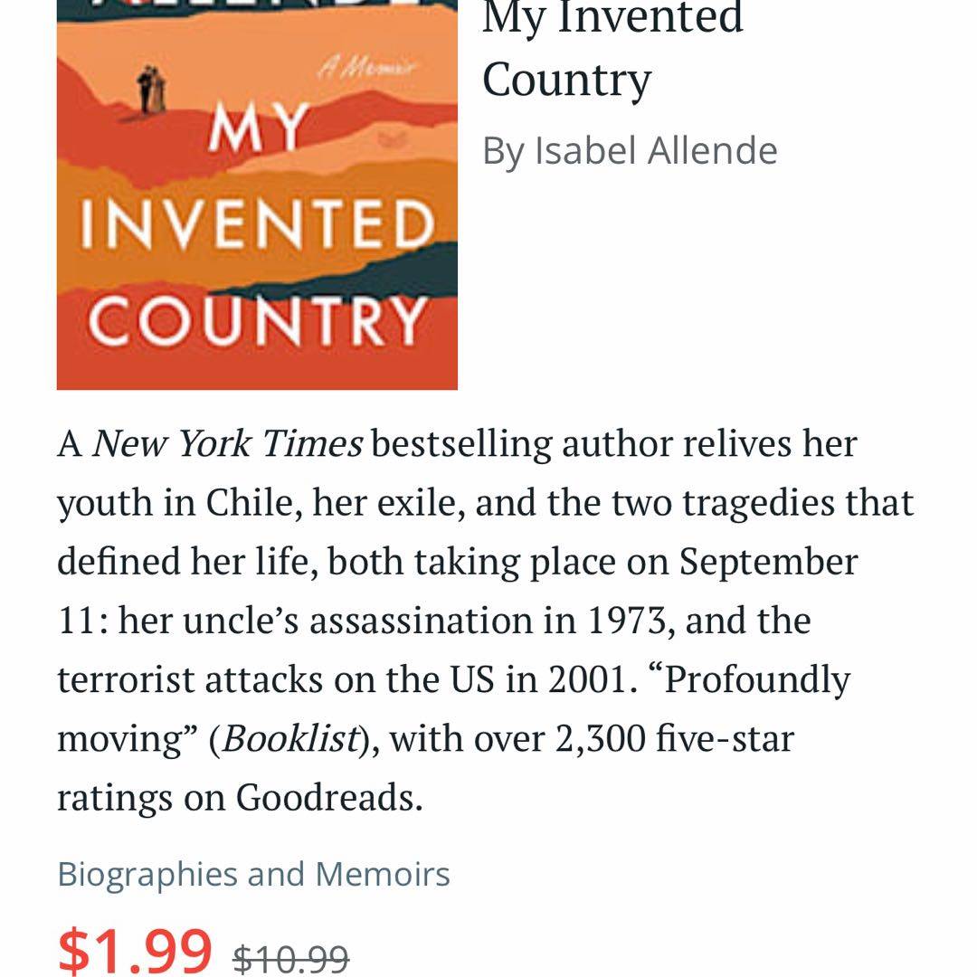Open the My Invented Country book cover
Image resolution: width=977 pixels, height=977 pixels.
click(257, 194)
